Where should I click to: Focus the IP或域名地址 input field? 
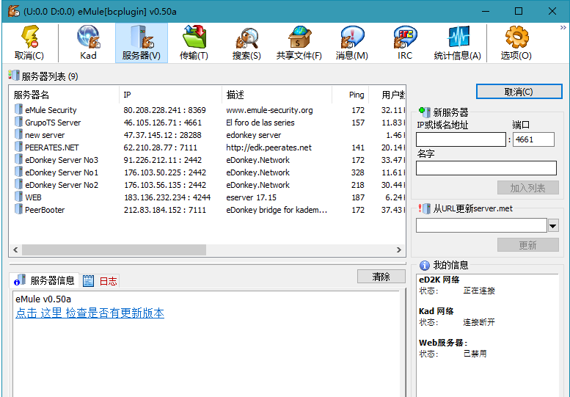tap(461, 139)
